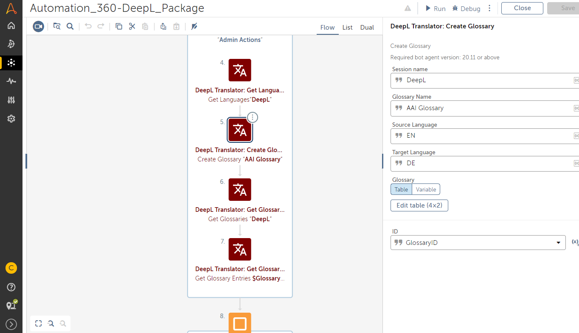Cut the selected action with scissors
This screenshot has width=579, height=333.
pyautogui.click(x=132, y=27)
